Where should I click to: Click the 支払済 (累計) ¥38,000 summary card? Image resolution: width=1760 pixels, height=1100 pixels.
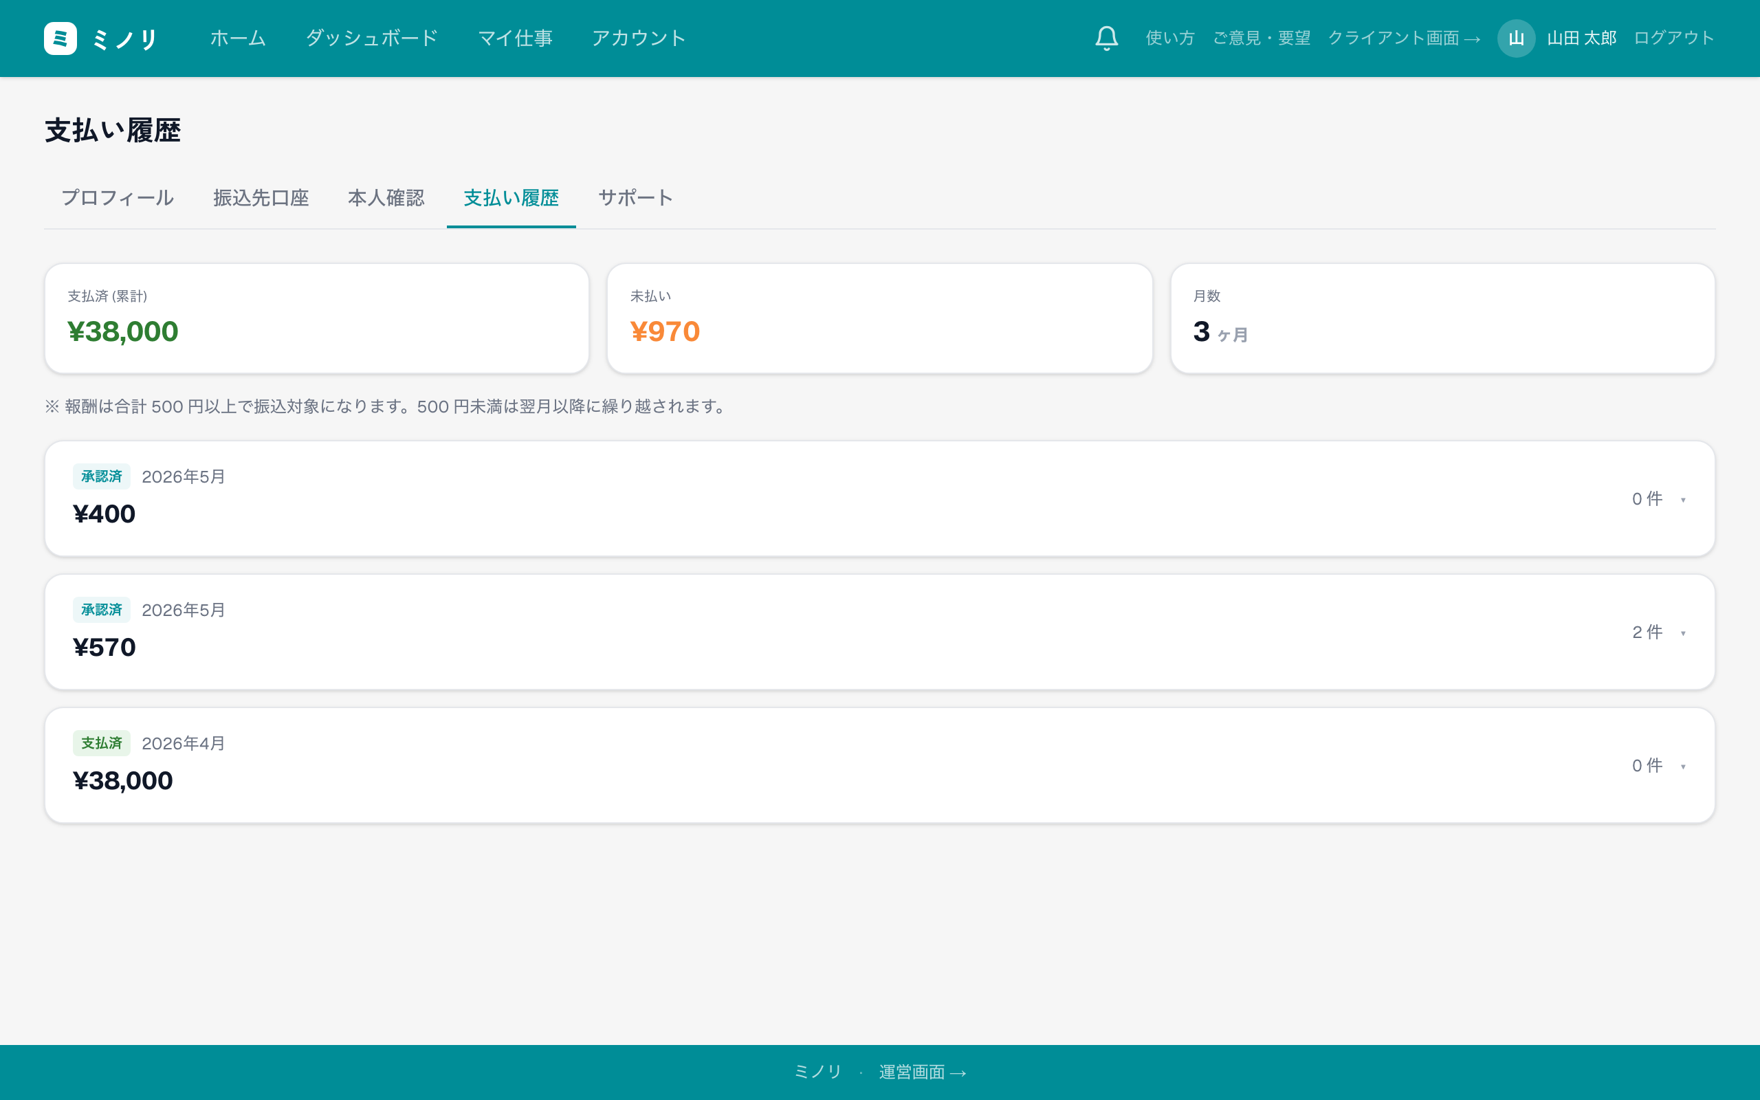[317, 318]
